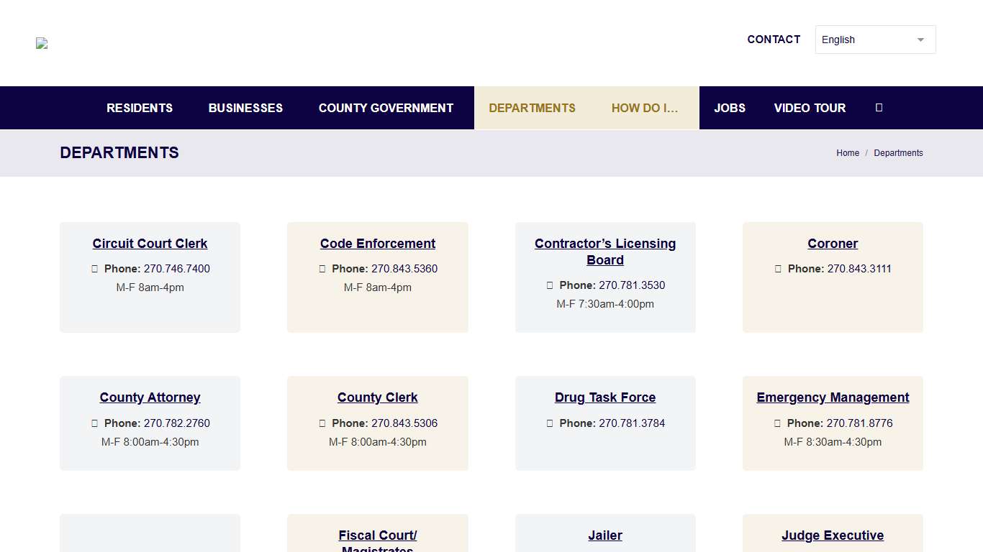
Task: Click the site logo image at top left
Action: point(41,43)
